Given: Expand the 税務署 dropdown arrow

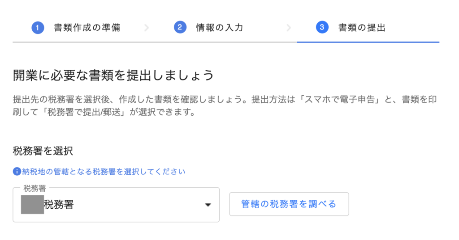Looking at the screenshot, I should tap(208, 205).
